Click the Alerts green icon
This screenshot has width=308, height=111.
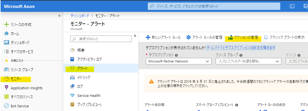pos(72,68)
